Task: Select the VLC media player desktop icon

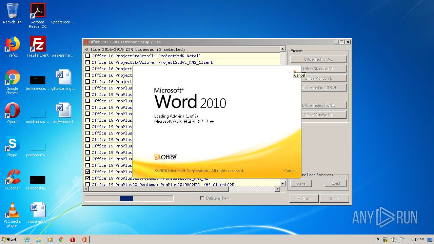Action: click(x=12, y=215)
